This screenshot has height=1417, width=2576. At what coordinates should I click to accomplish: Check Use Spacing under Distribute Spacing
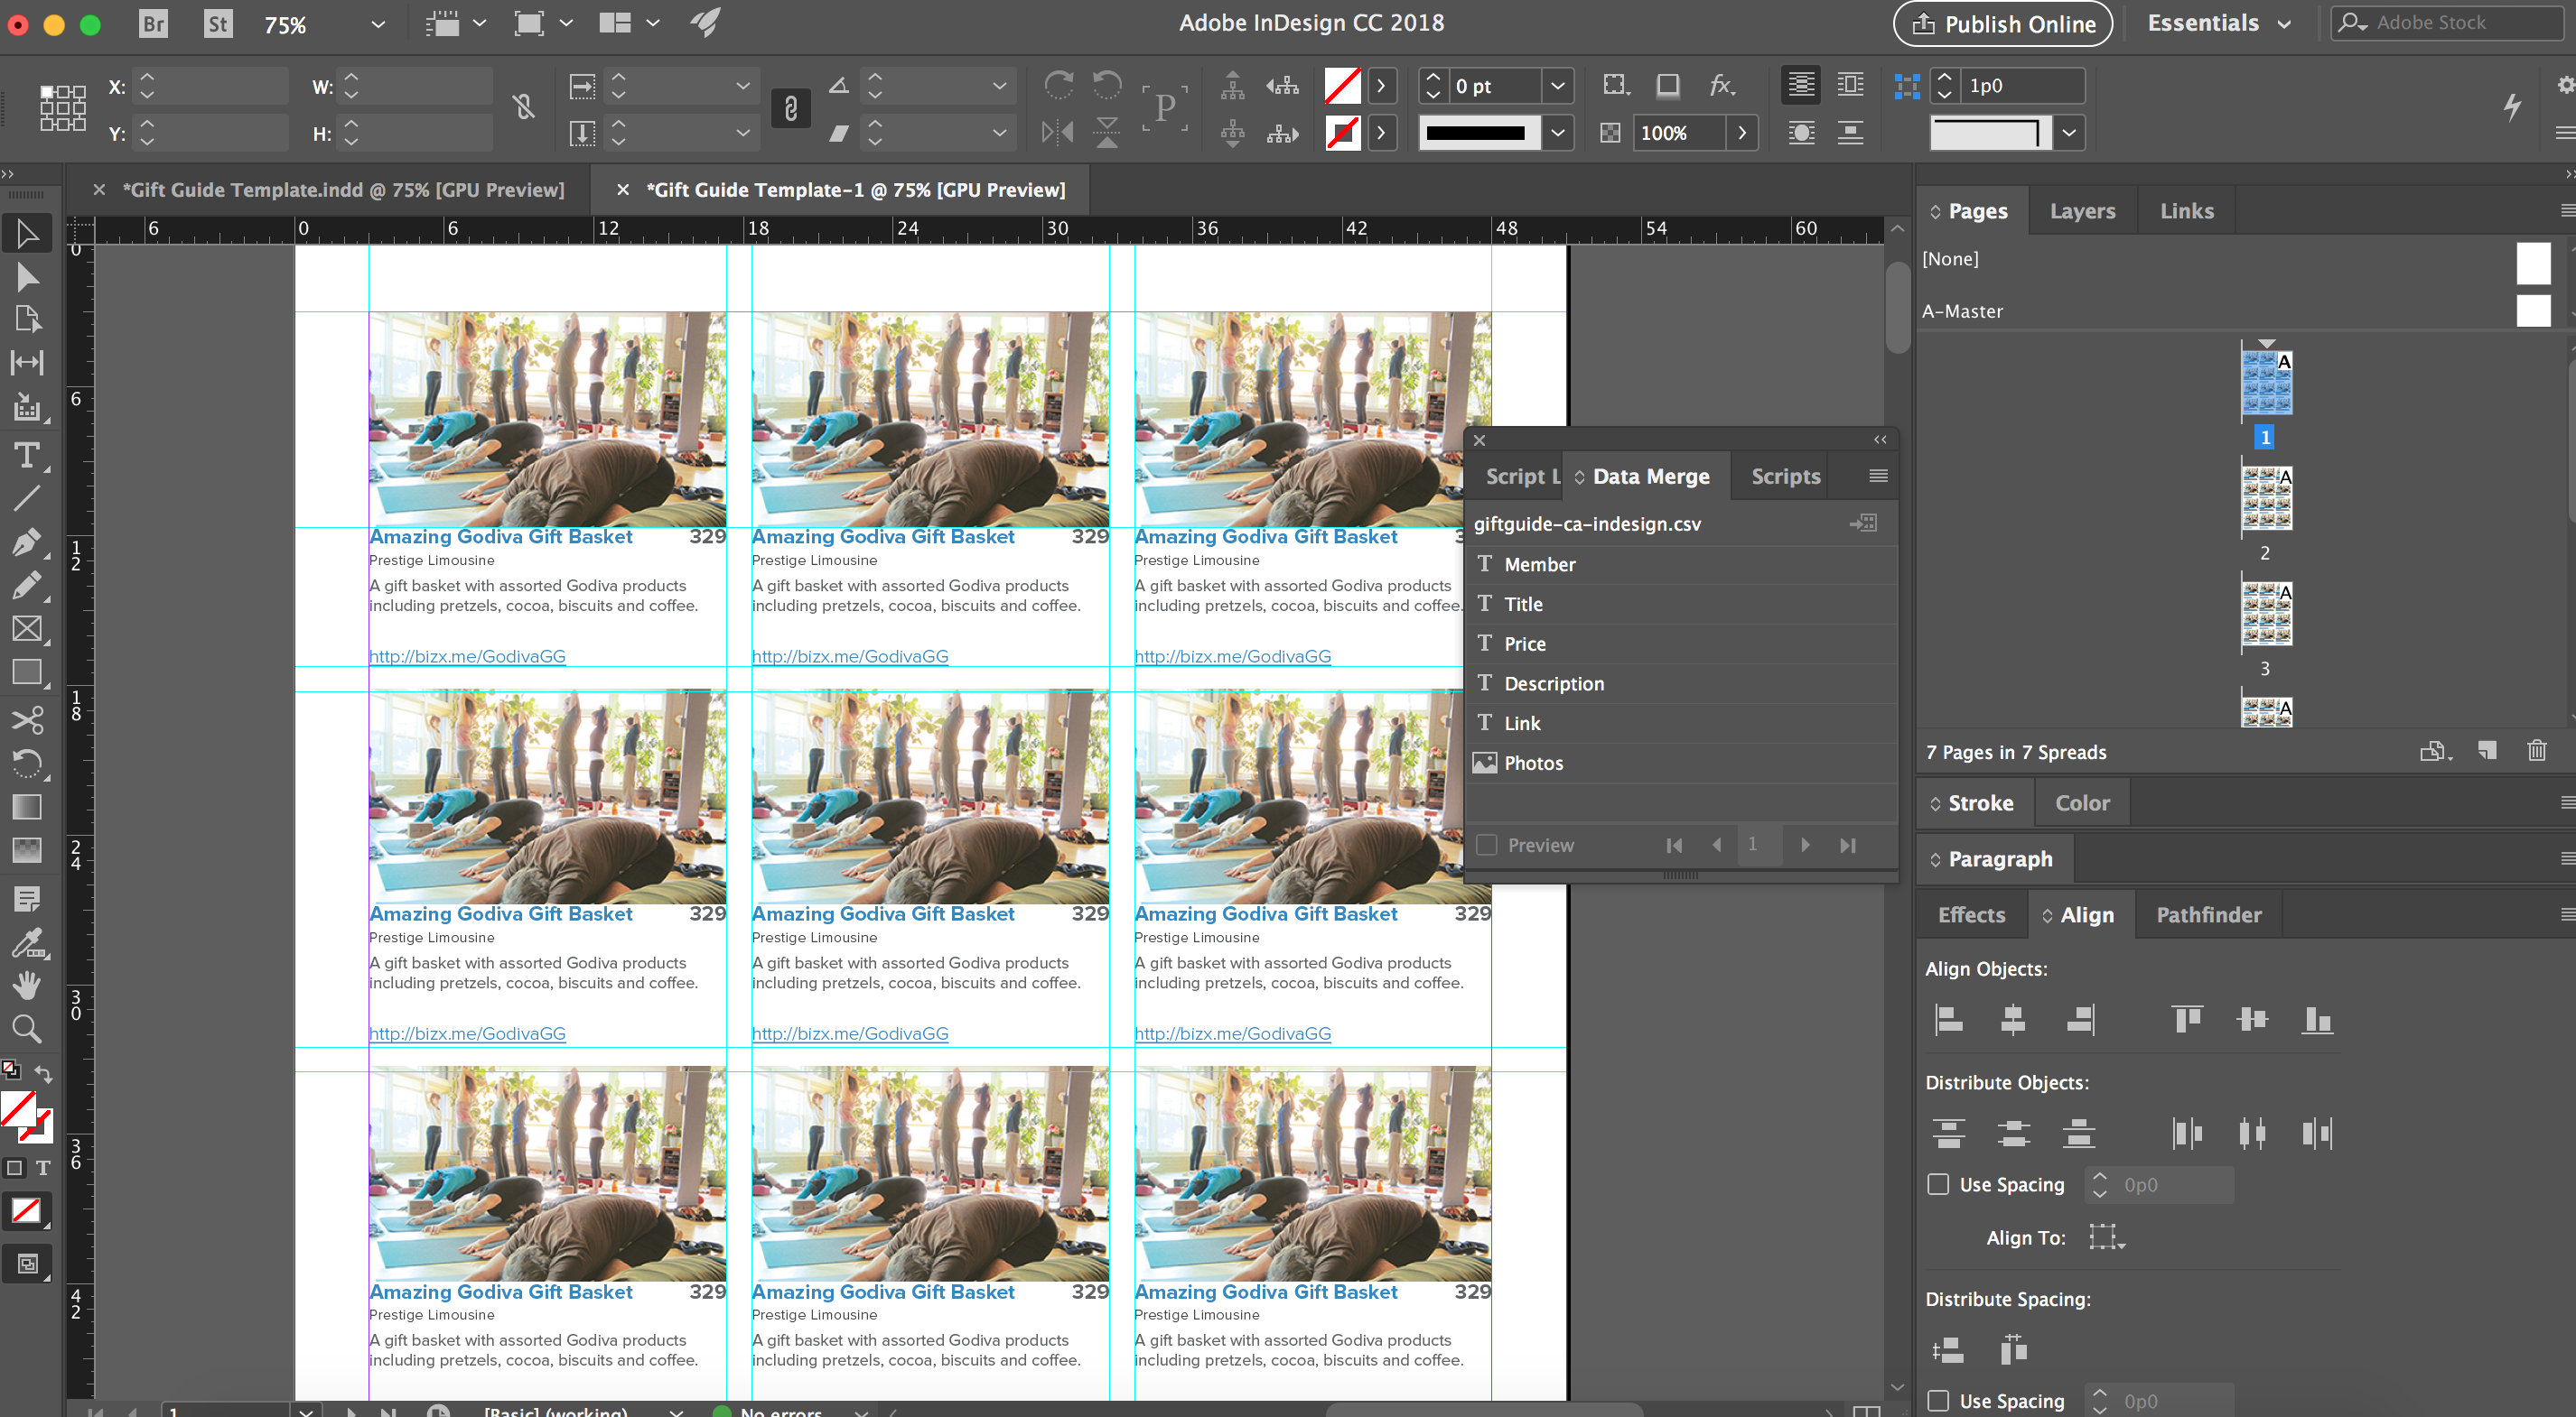[1938, 1400]
